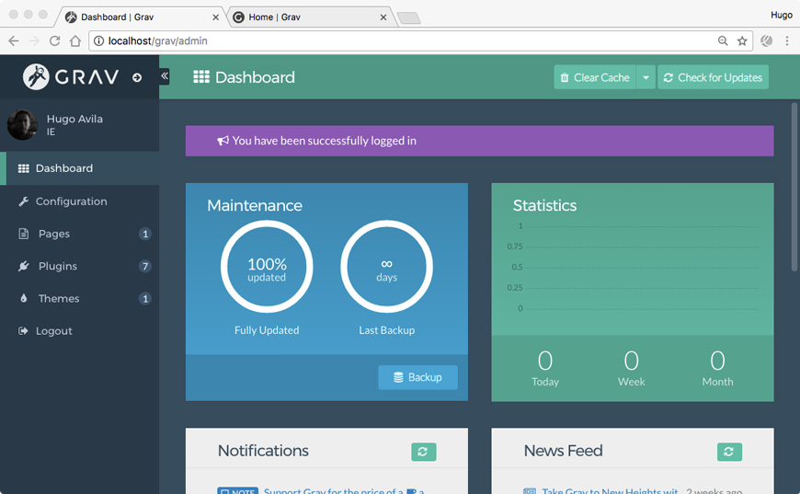Refresh the Notifications panel
This screenshot has width=800, height=494.
[x=423, y=452]
